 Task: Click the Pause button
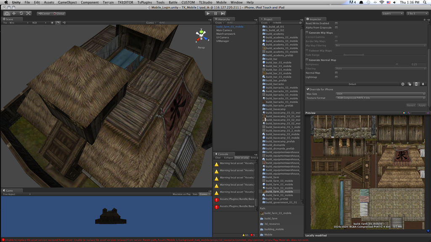coord(215,13)
